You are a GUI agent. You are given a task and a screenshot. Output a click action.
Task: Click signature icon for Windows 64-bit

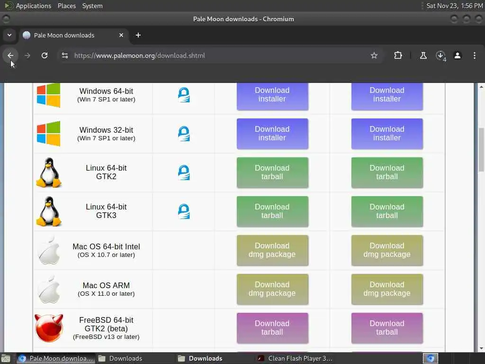[184, 95]
